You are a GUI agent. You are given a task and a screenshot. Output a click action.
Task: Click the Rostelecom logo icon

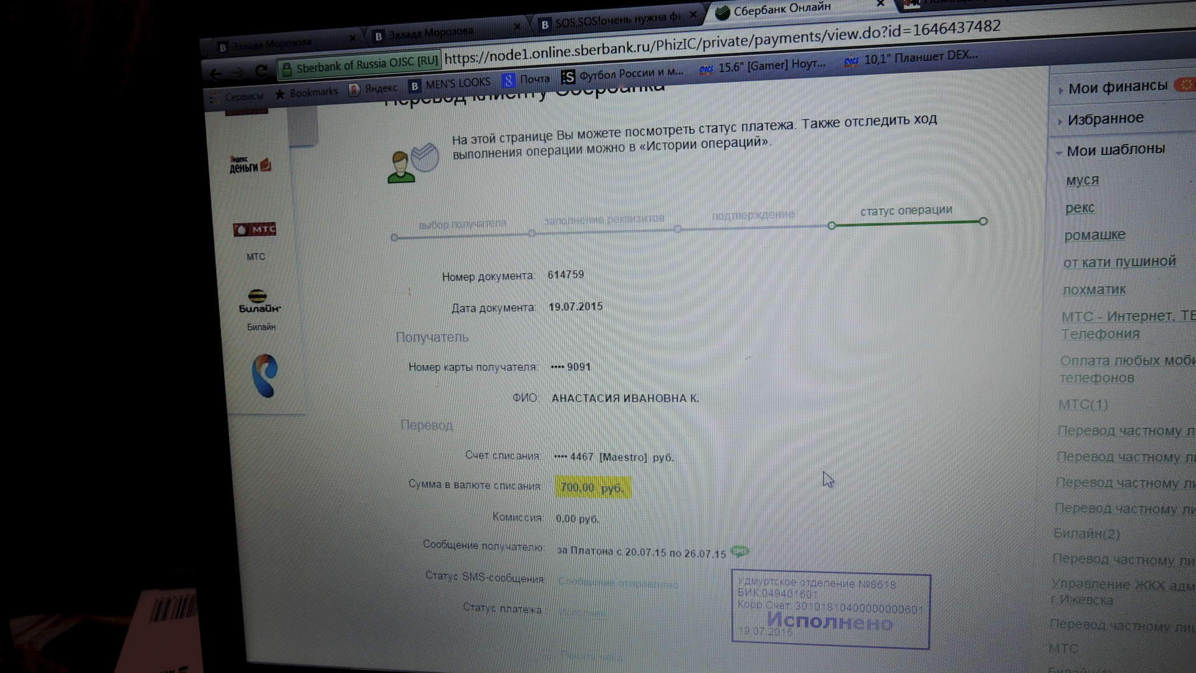pos(264,376)
